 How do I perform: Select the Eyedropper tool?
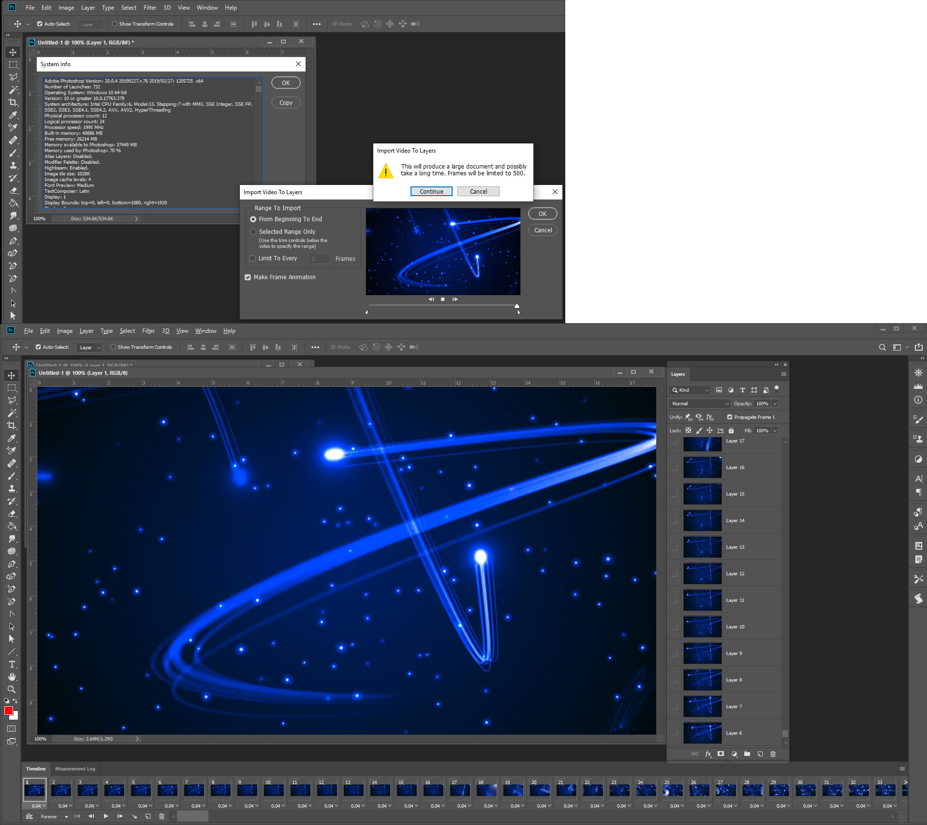click(x=12, y=438)
